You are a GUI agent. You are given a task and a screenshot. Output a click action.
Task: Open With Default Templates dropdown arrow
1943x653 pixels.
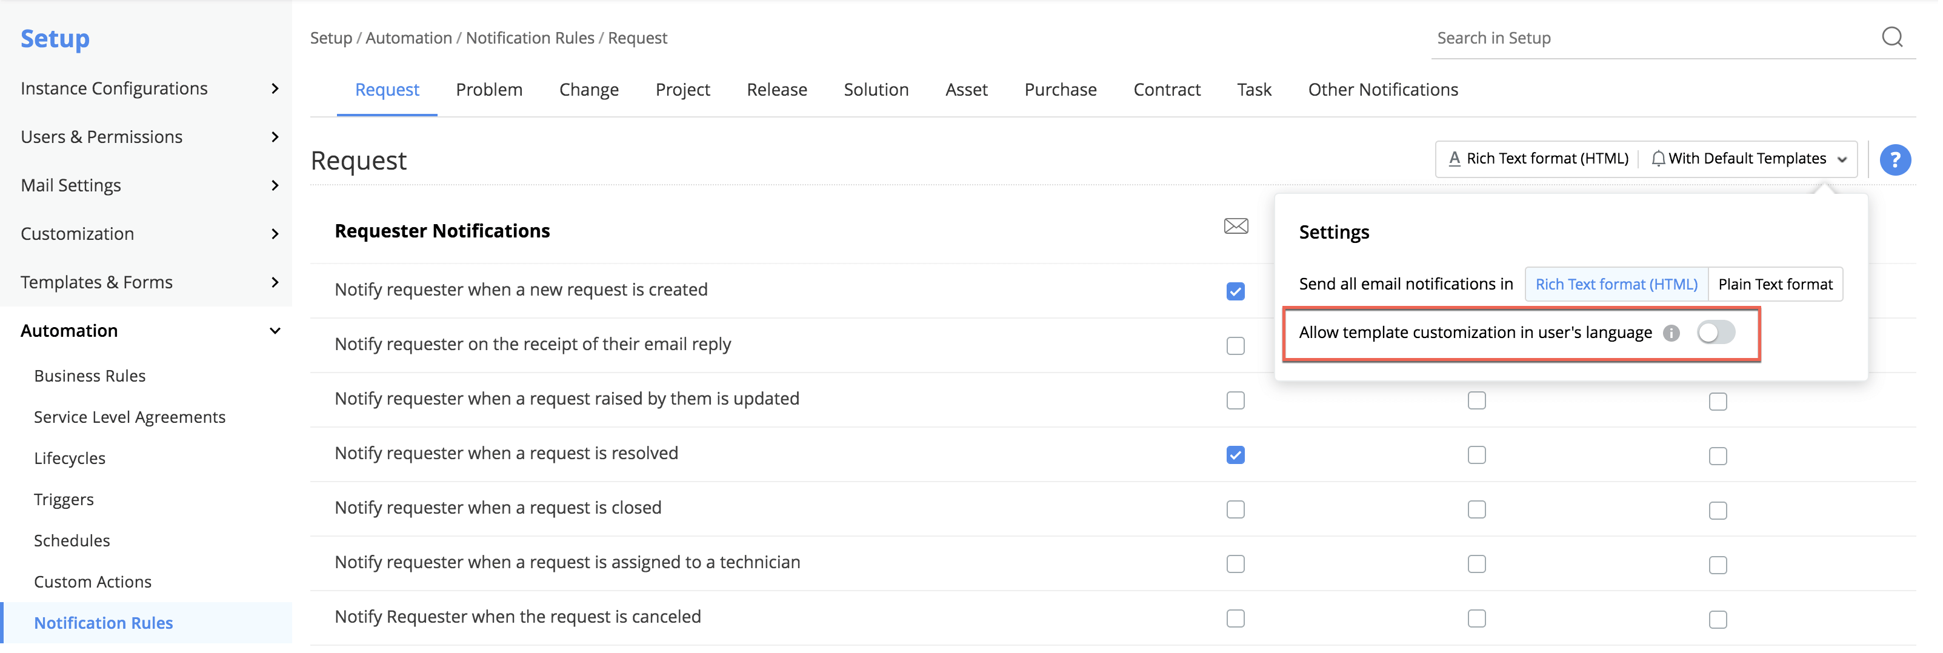point(1841,160)
